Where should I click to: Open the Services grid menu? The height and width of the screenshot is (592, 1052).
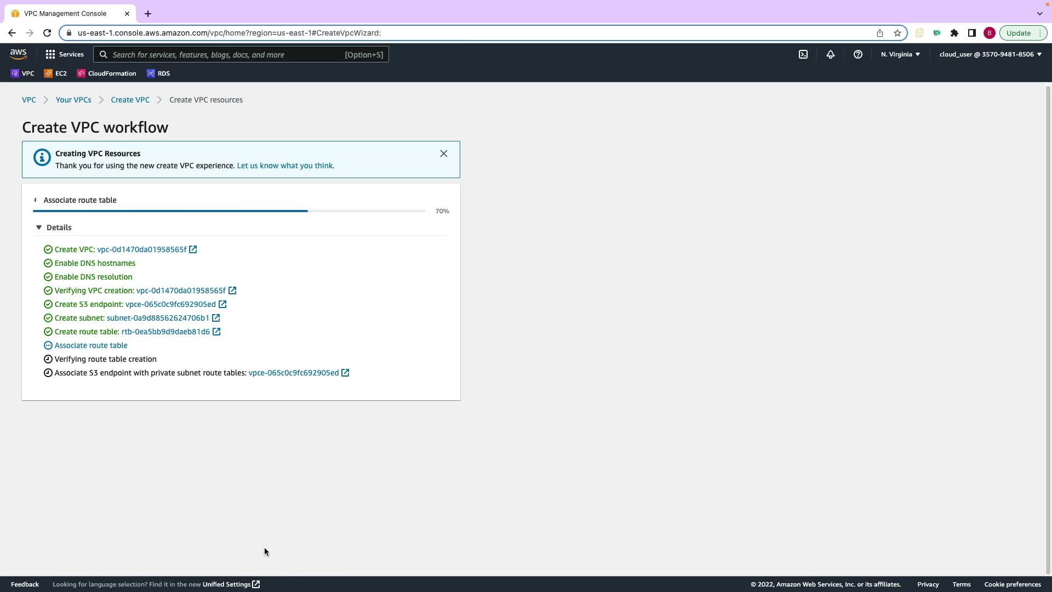pos(65,54)
